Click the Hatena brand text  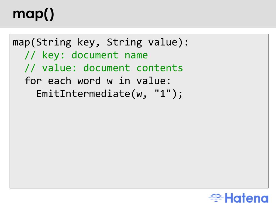(x=247, y=198)
